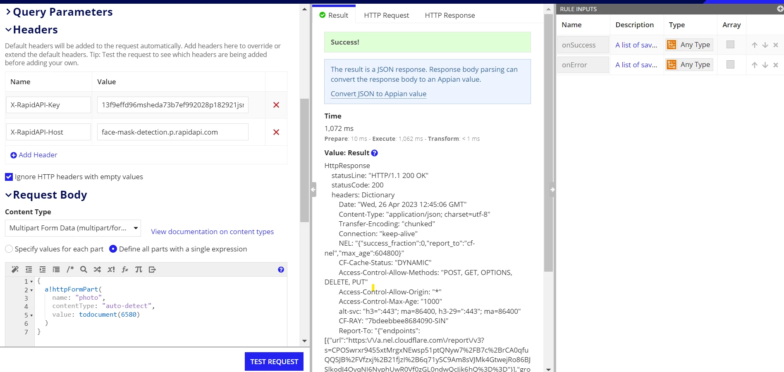Open onSuccess description link

(x=636, y=45)
